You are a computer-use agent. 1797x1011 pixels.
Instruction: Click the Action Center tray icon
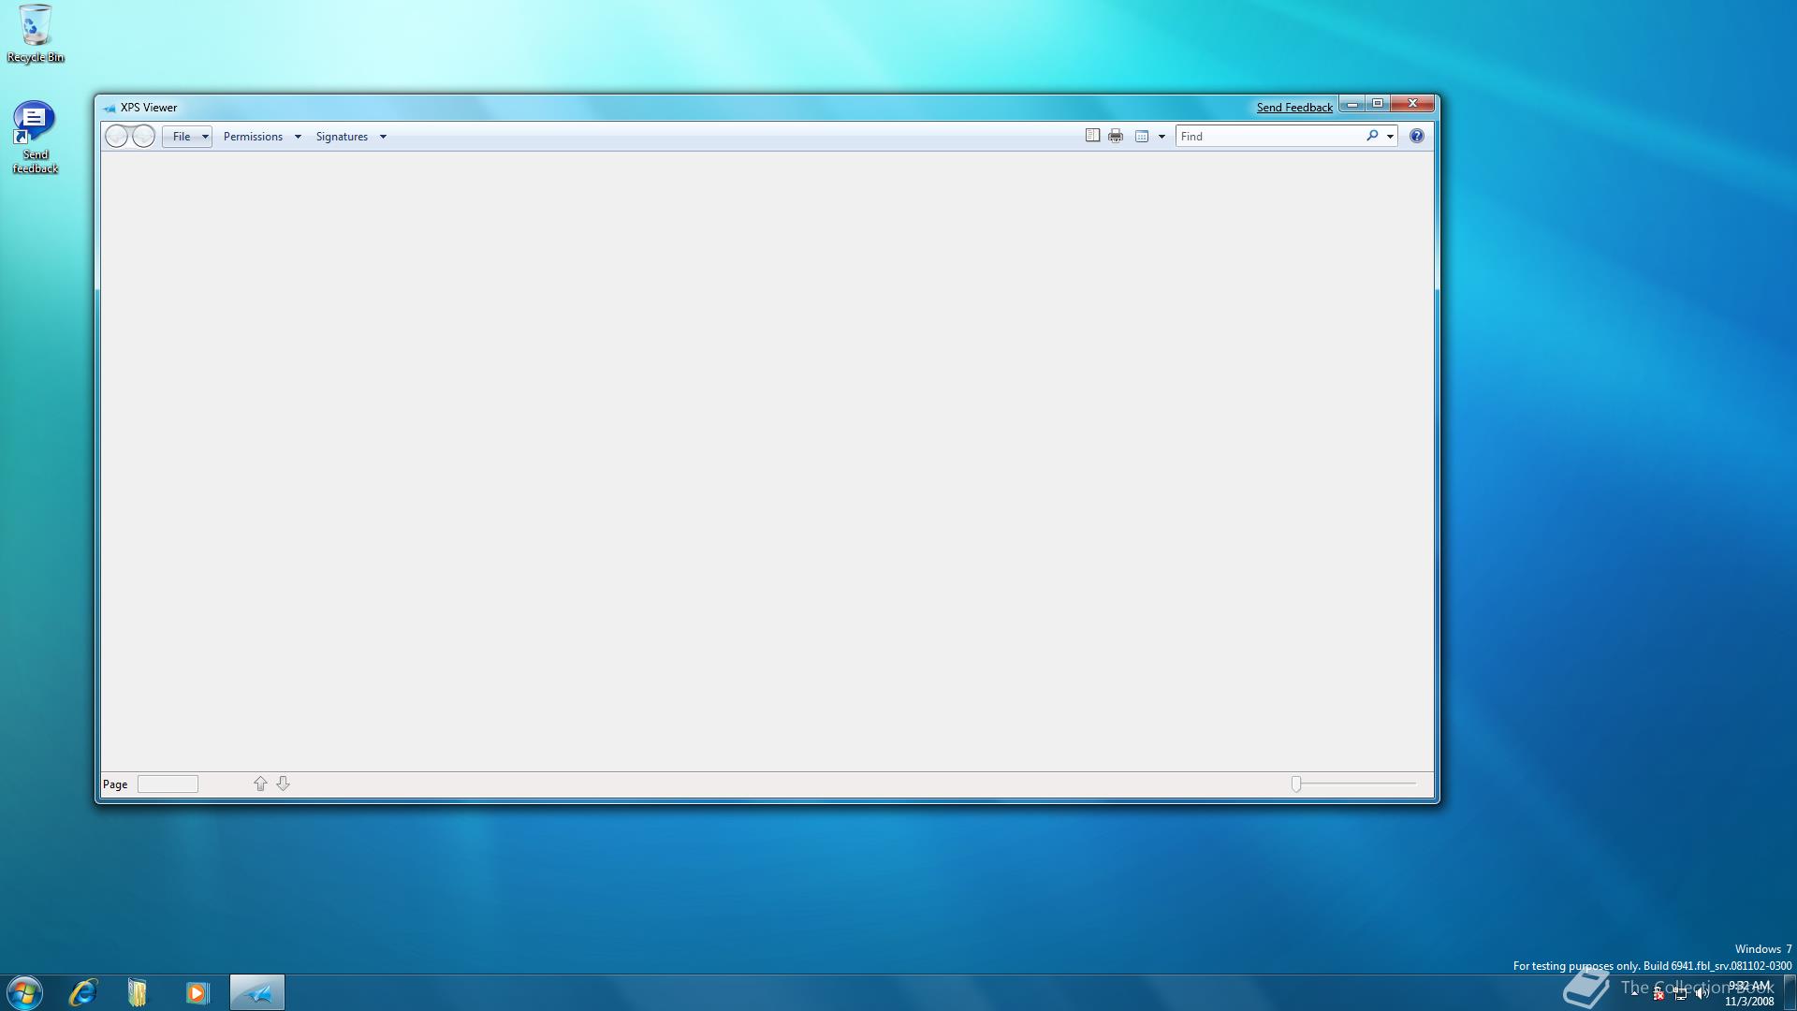(x=1658, y=993)
